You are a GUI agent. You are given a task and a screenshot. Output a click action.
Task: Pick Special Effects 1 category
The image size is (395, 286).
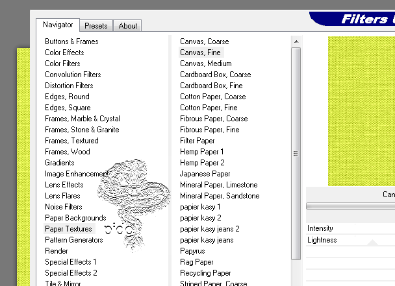click(70, 262)
